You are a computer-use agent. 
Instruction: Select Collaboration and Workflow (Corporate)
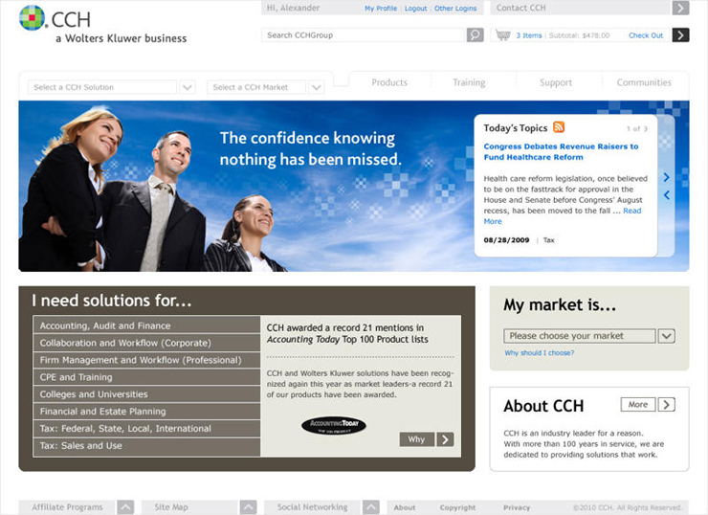[146, 343]
